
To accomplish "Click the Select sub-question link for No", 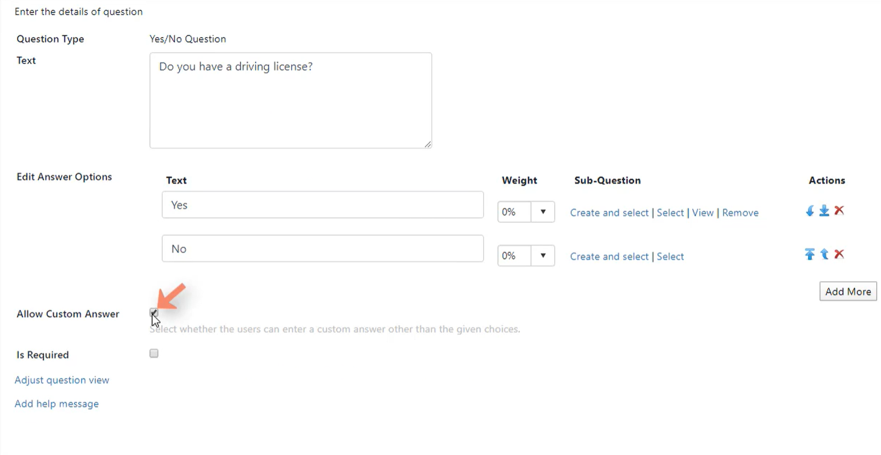I will pyautogui.click(x=670, y=256).
